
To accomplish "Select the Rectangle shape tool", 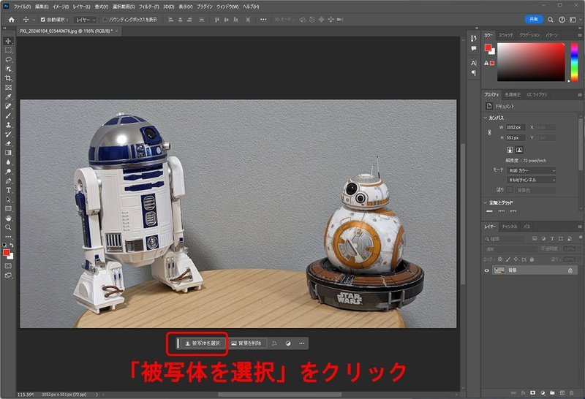I will pos(8,209).
